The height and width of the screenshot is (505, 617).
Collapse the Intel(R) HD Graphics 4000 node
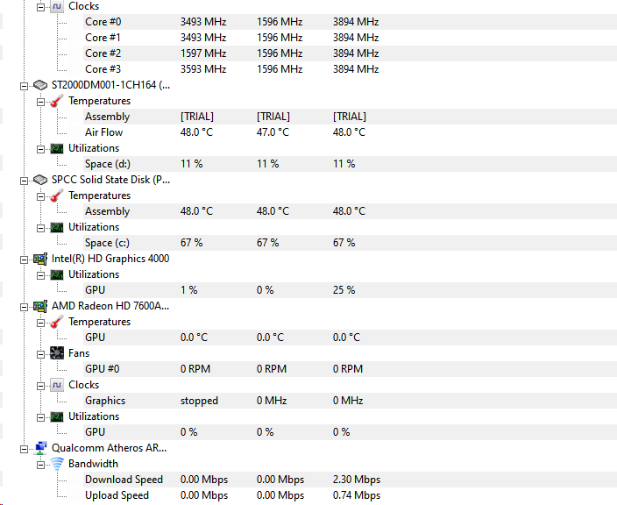24,259
